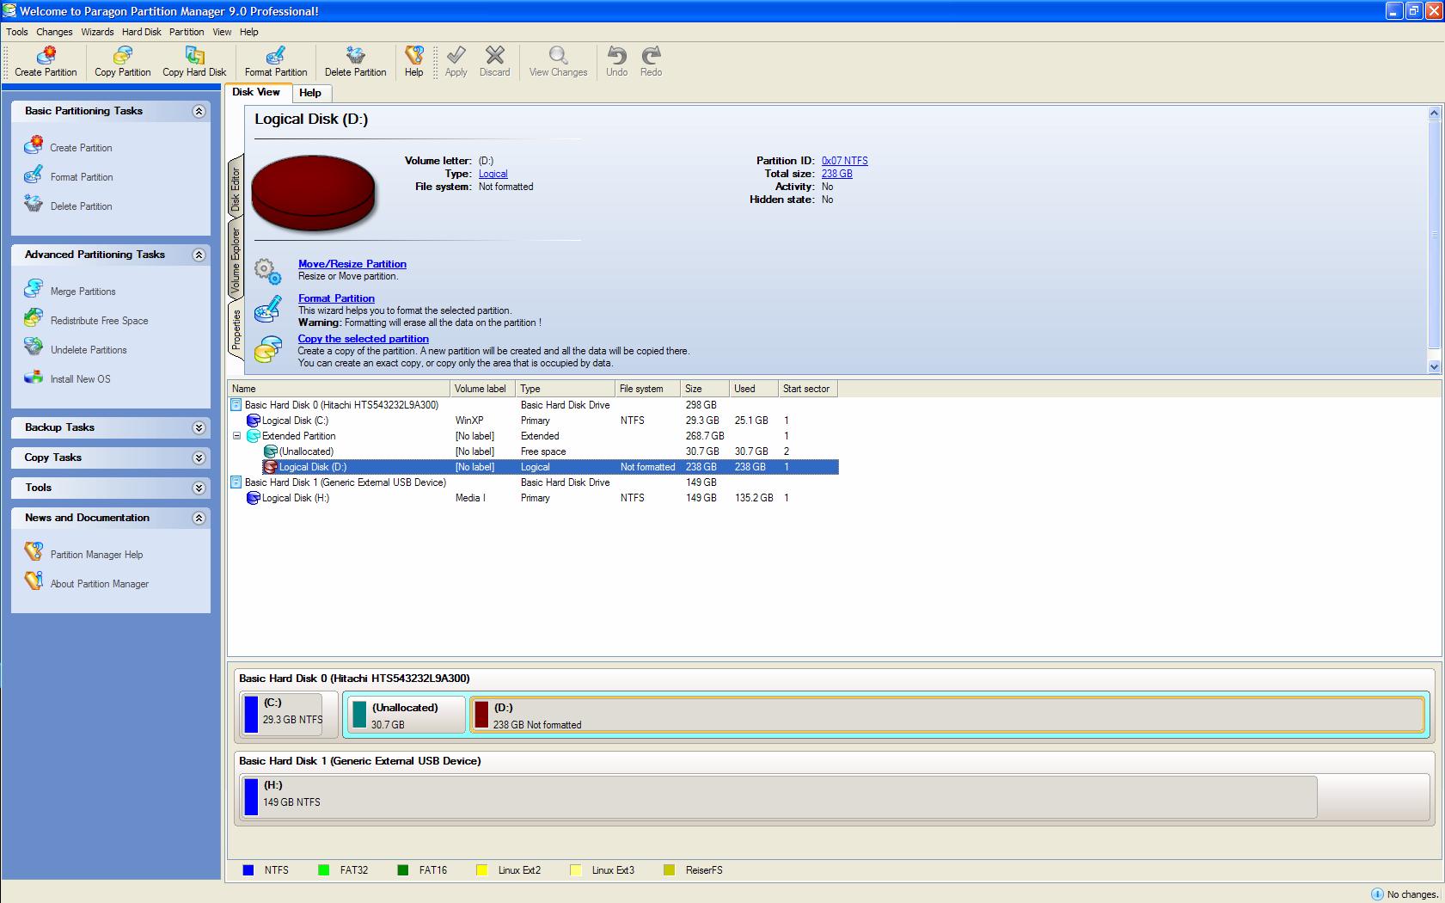Viewport: 1445px width, 903px height.
Task: Click the Copy Hard Disk toolbar icon
Action: pyautogui.click(x=194, y=62)
